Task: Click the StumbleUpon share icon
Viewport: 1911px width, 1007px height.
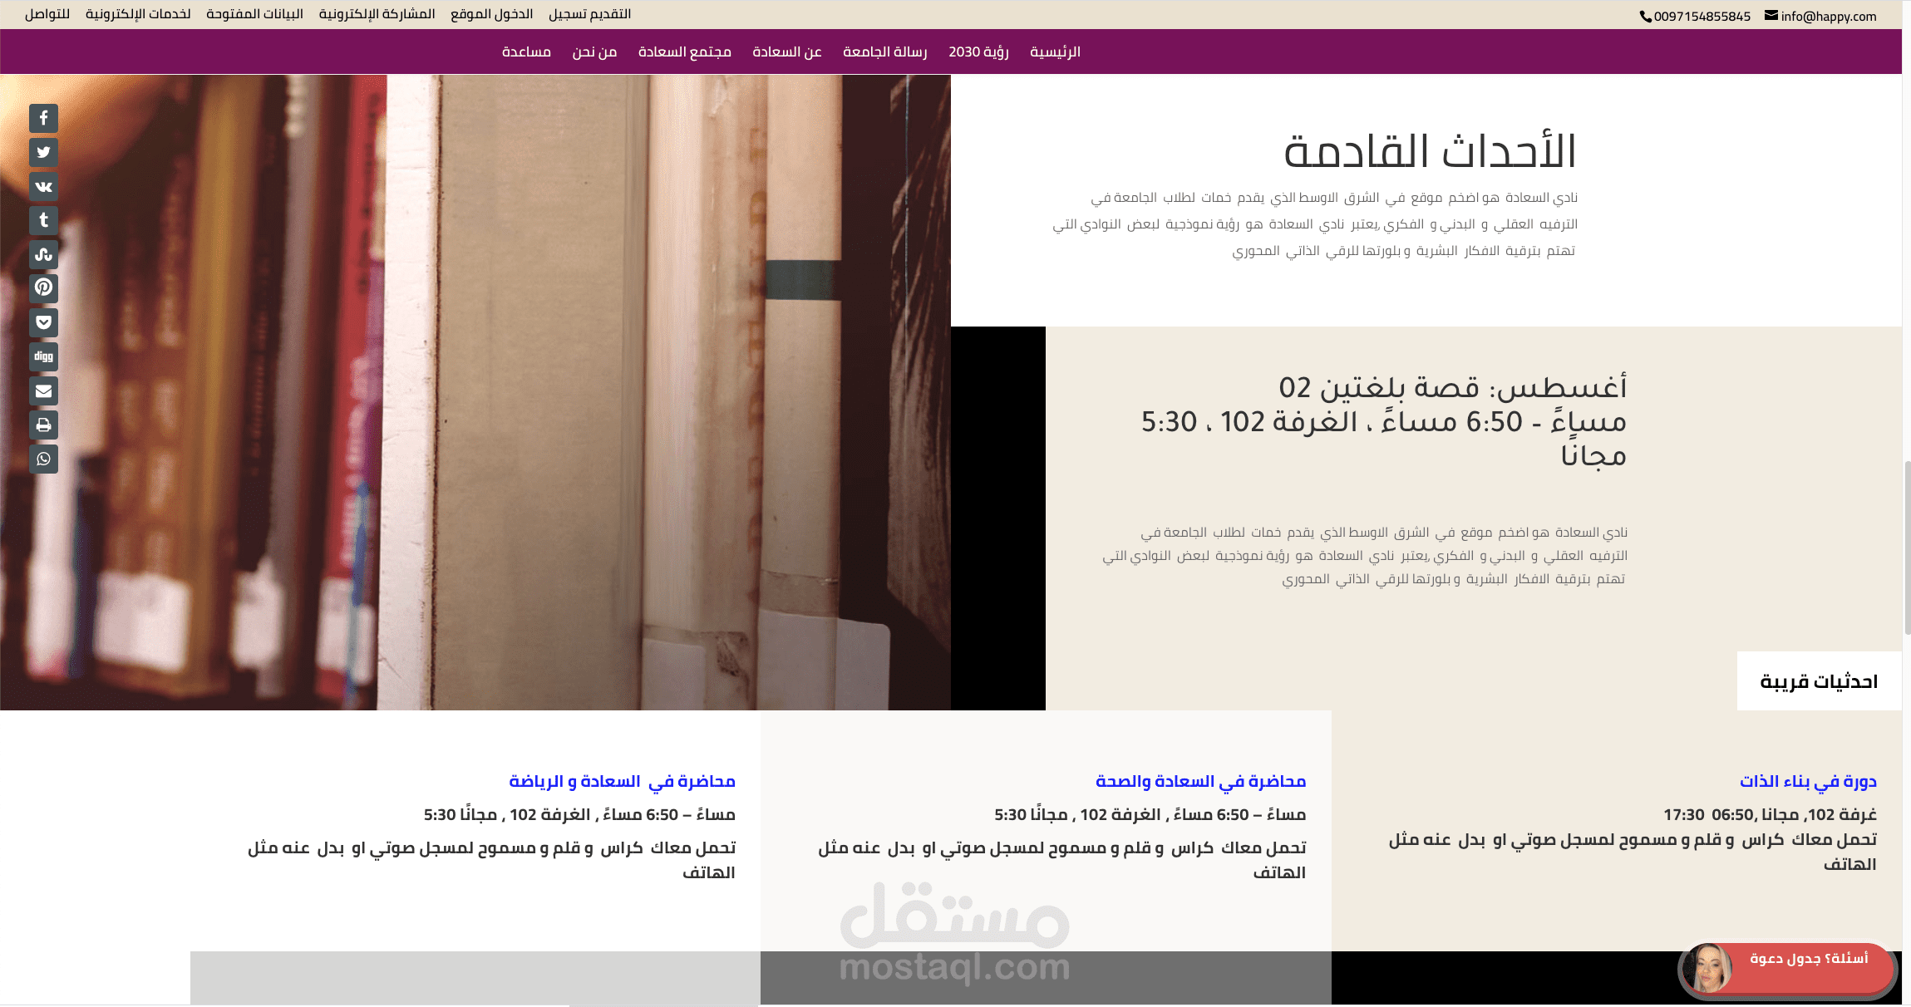Action: [x=43, y=254]
